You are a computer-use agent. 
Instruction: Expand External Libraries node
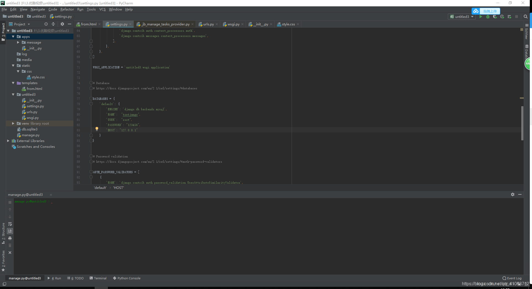coord(8,141)
